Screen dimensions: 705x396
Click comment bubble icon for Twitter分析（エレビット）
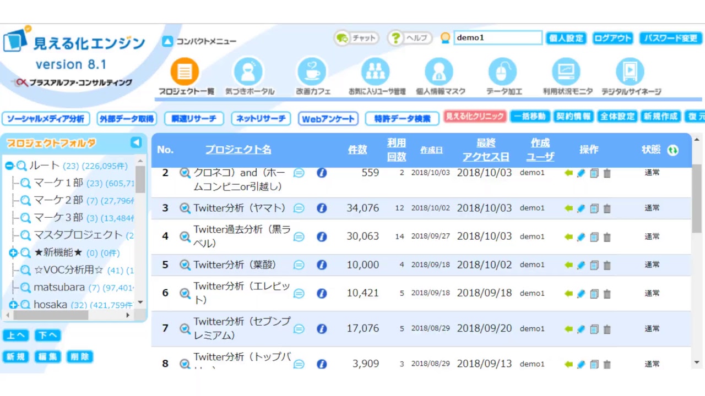tap(299, 293)
